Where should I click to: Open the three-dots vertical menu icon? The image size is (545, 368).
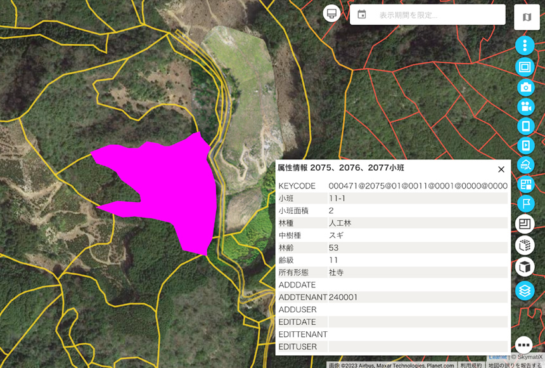point(525,46)
